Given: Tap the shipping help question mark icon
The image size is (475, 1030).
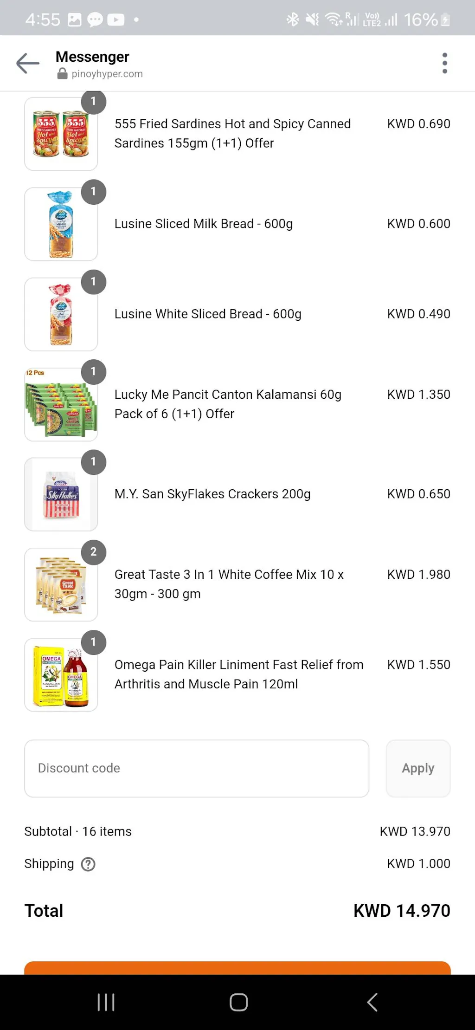Looking at the screenshot, I should 88,864.
